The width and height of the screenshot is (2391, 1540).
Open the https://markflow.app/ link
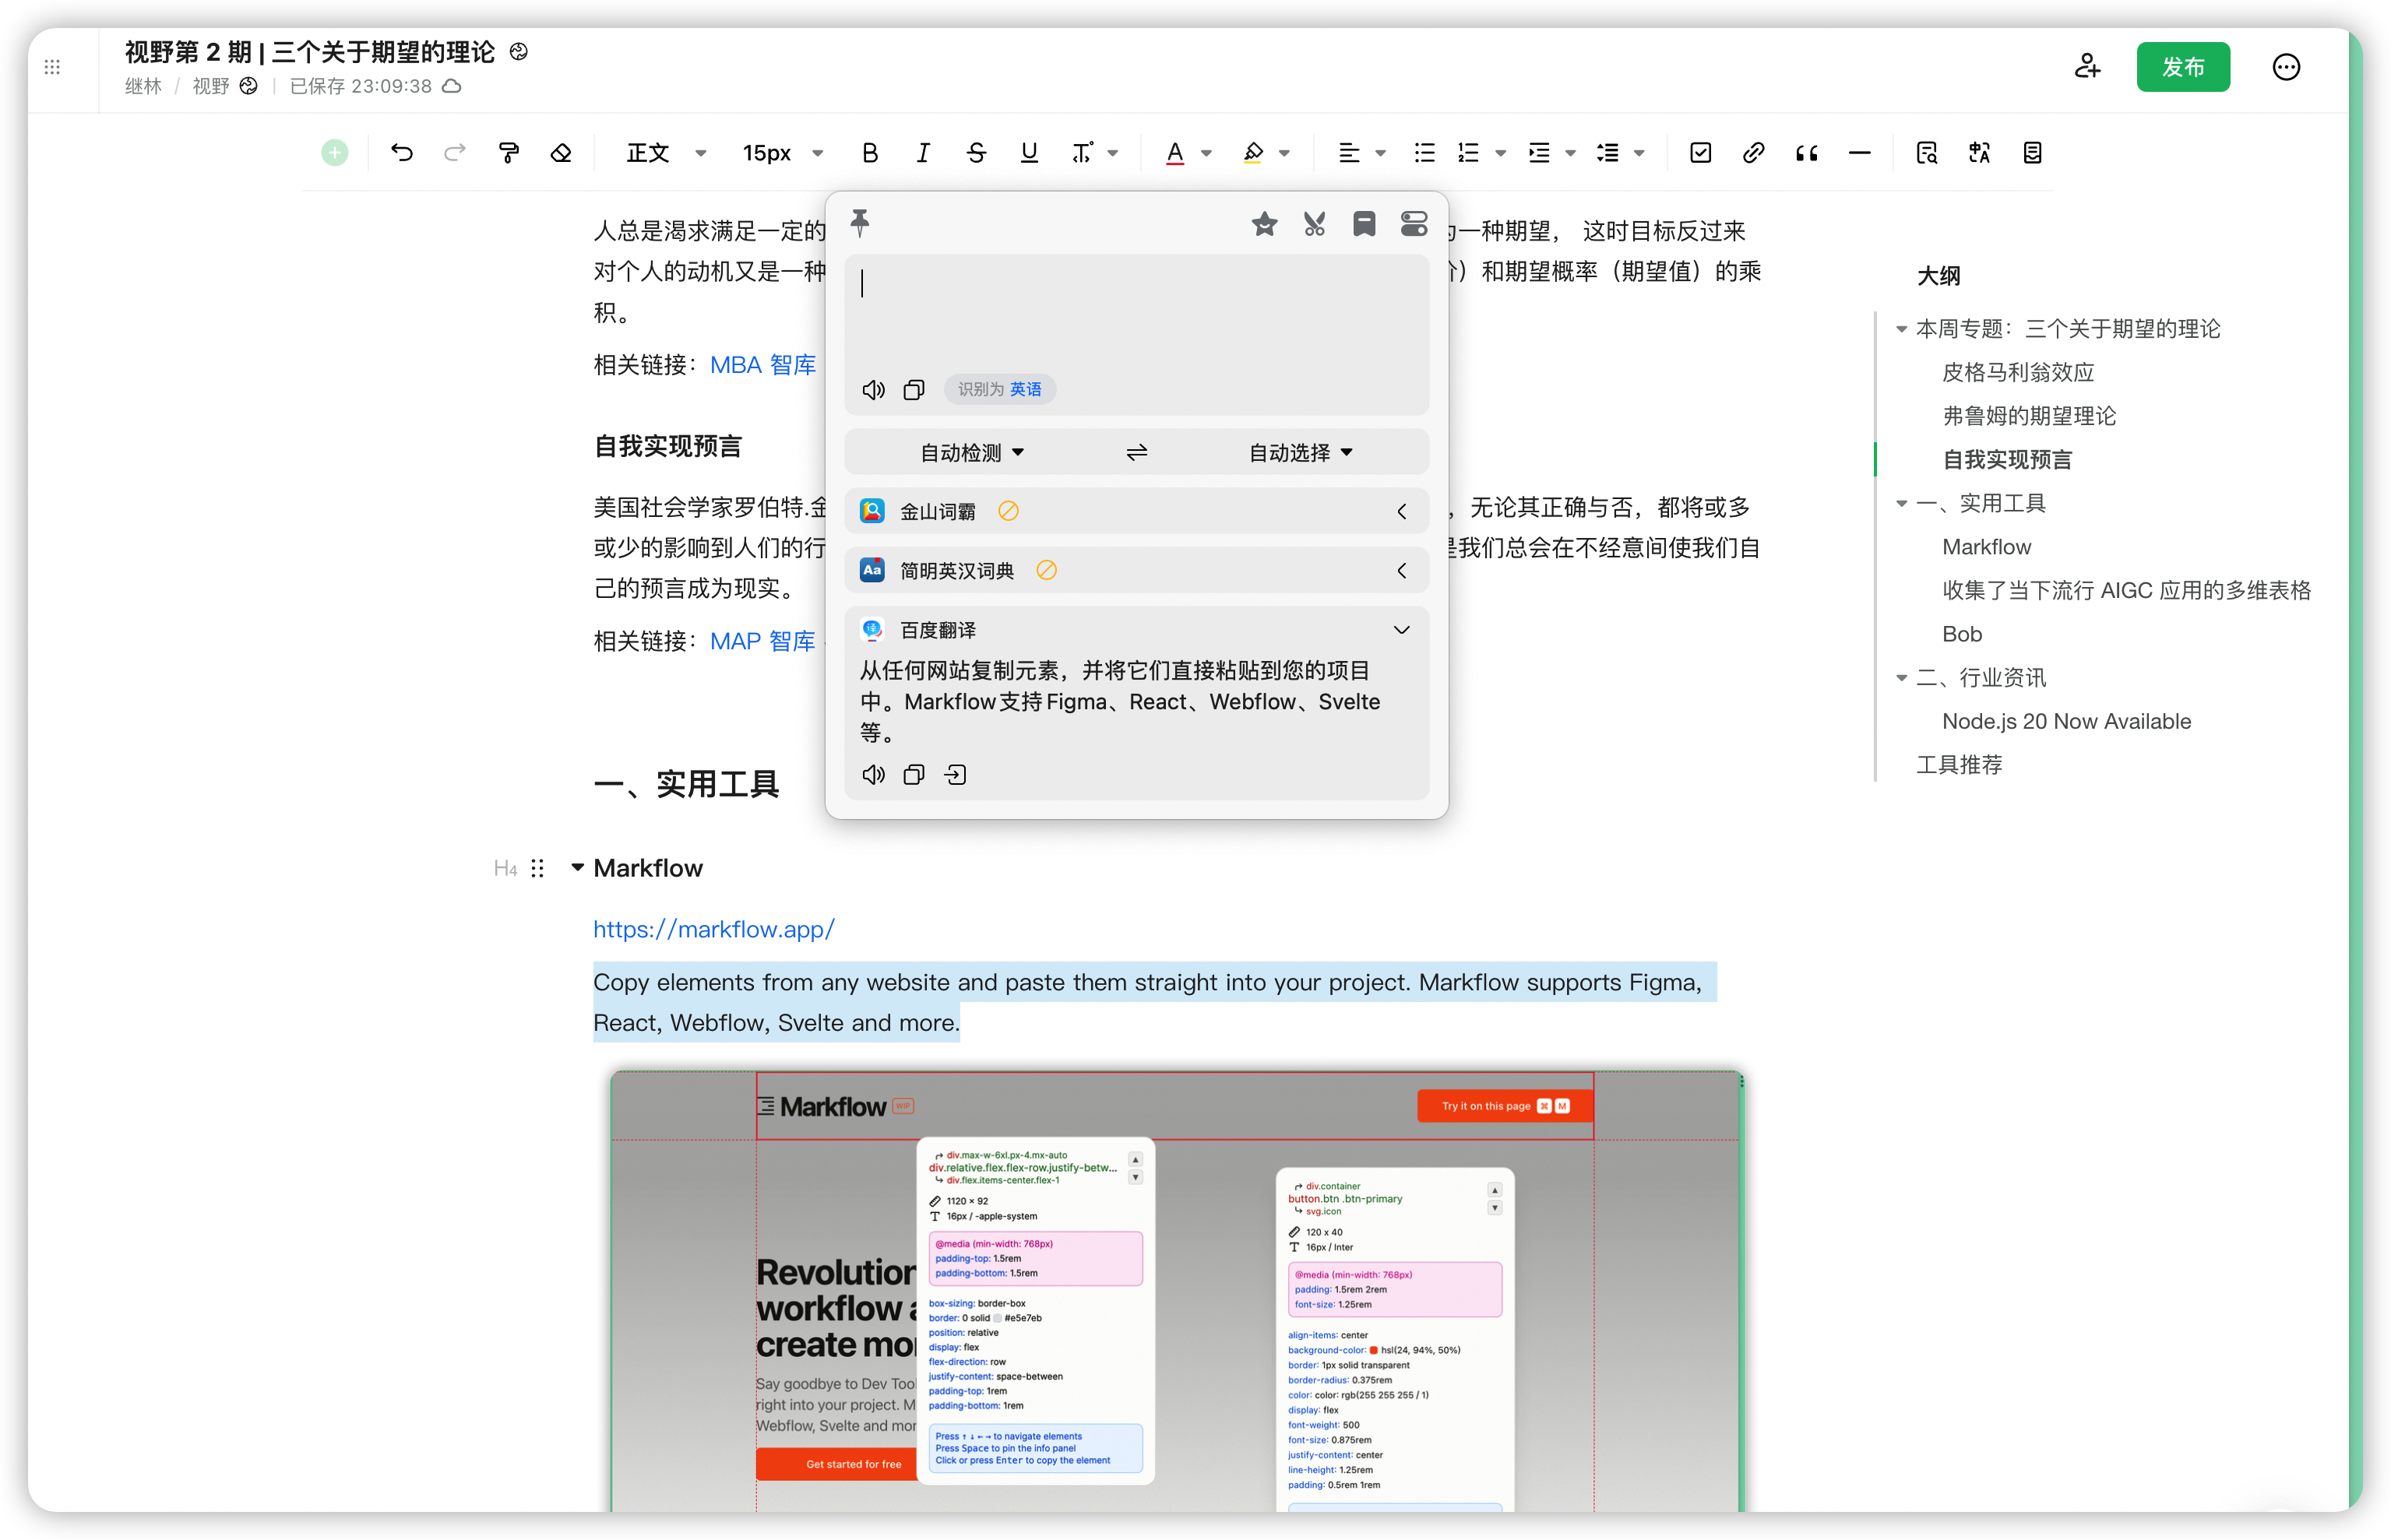coord(713,929)
